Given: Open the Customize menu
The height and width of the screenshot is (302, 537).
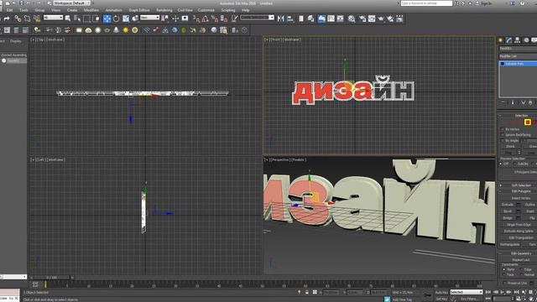Looking at the screenshot, I should [x=206, y=10].
